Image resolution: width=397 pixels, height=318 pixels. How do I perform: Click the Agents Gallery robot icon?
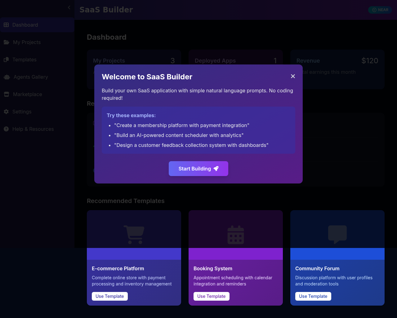point(7,77)
